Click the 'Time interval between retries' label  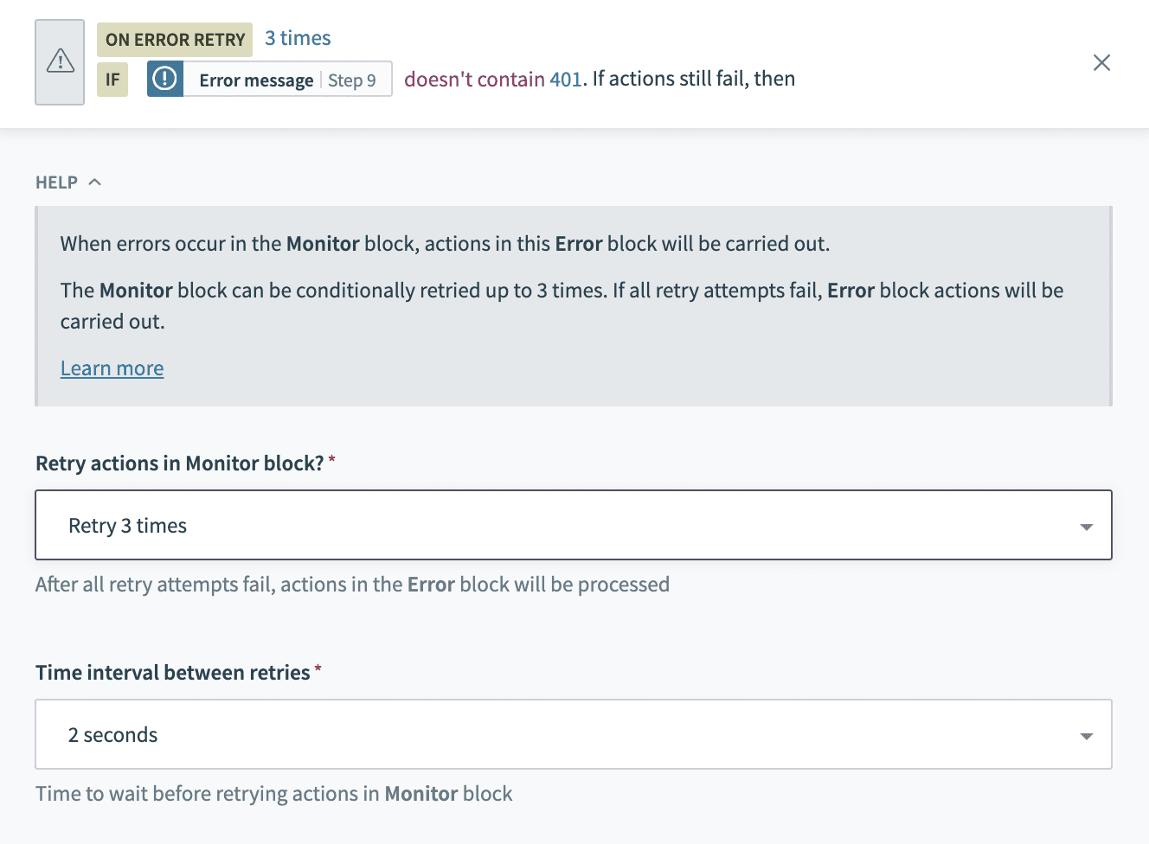click(x=172, y=673)
